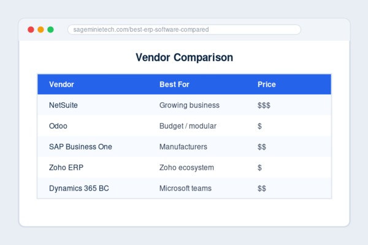Click the Zoho ecosystem cell
Viewport: 368px width, 245px height.
coord(186,168)
